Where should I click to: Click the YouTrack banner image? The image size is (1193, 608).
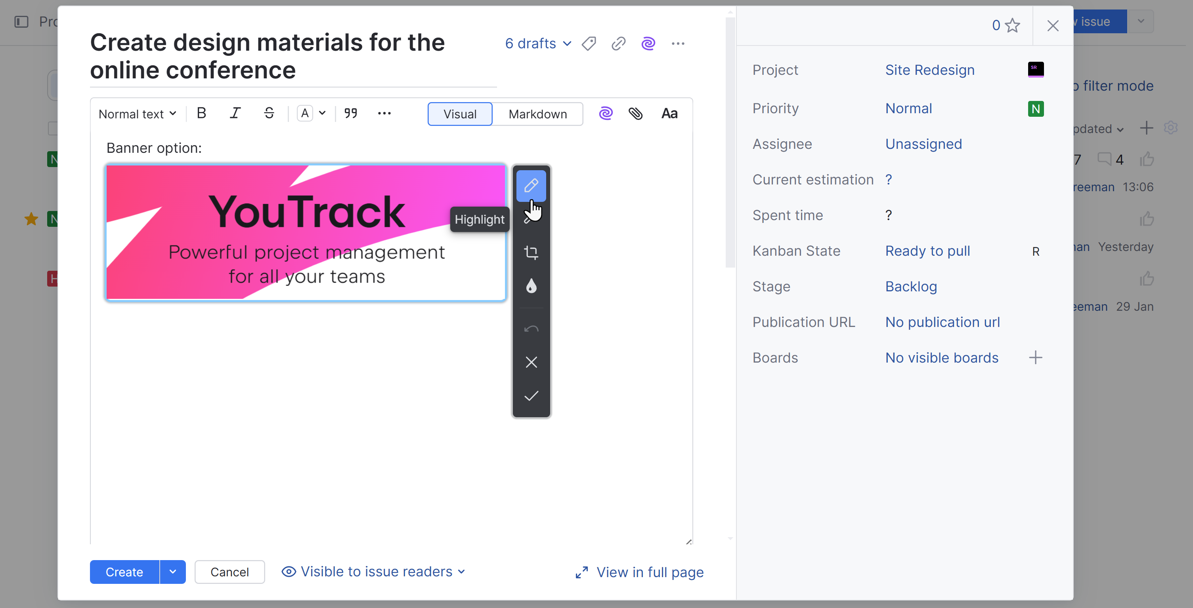tap(306, 233)
